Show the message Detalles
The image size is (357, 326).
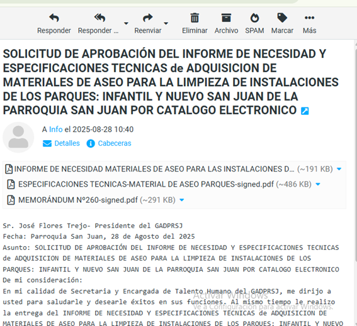pos(61,143)
